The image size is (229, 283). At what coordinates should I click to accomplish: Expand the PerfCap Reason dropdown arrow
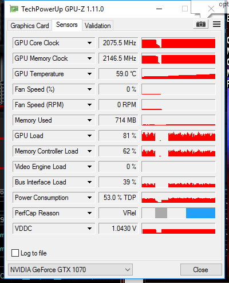(89, 213)
